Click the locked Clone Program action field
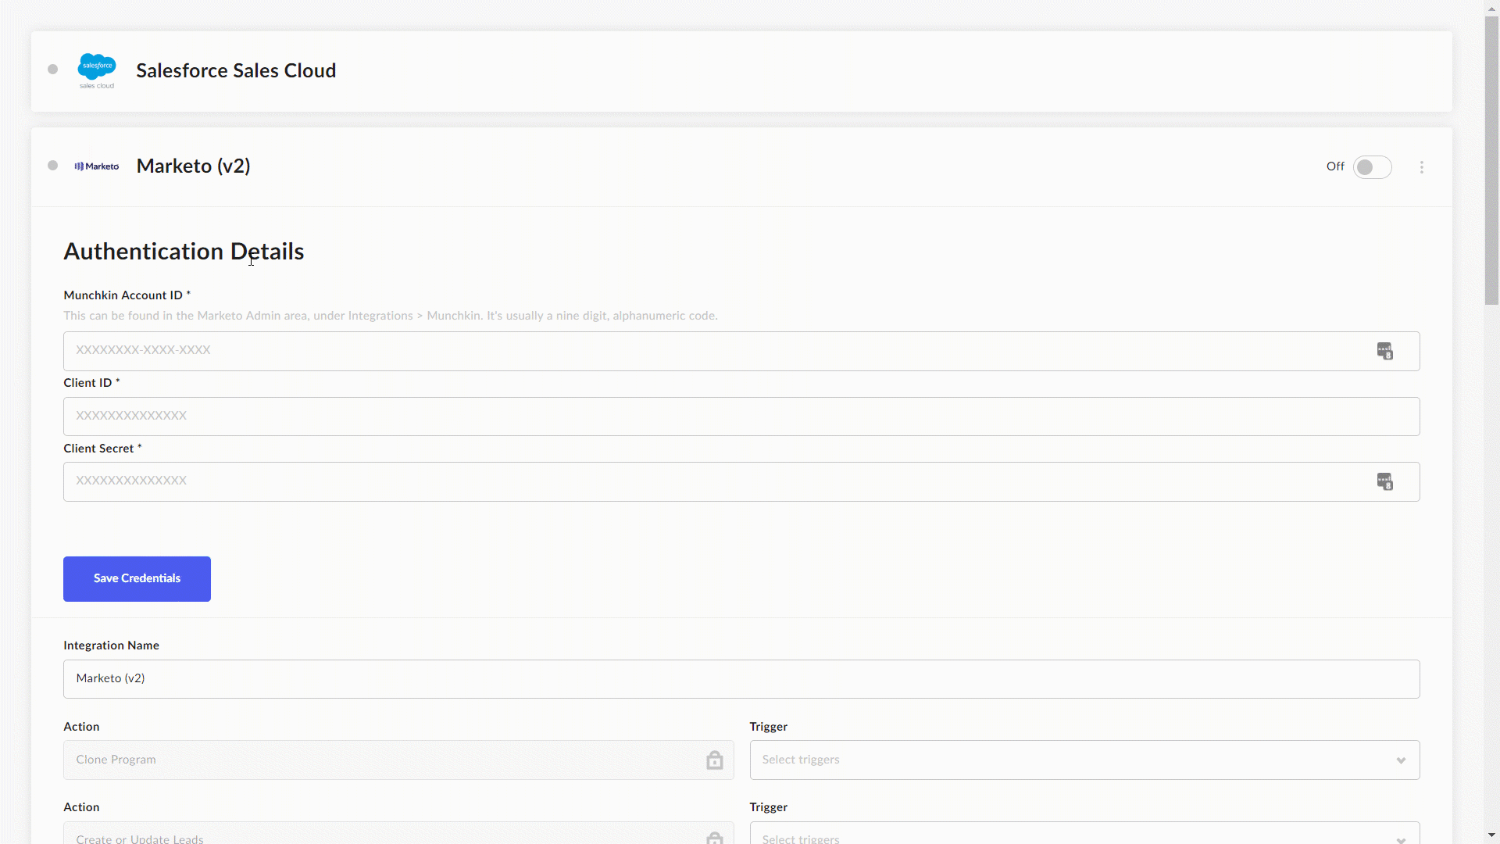Screen dimensions: 1500x844 tap(398, 760)
